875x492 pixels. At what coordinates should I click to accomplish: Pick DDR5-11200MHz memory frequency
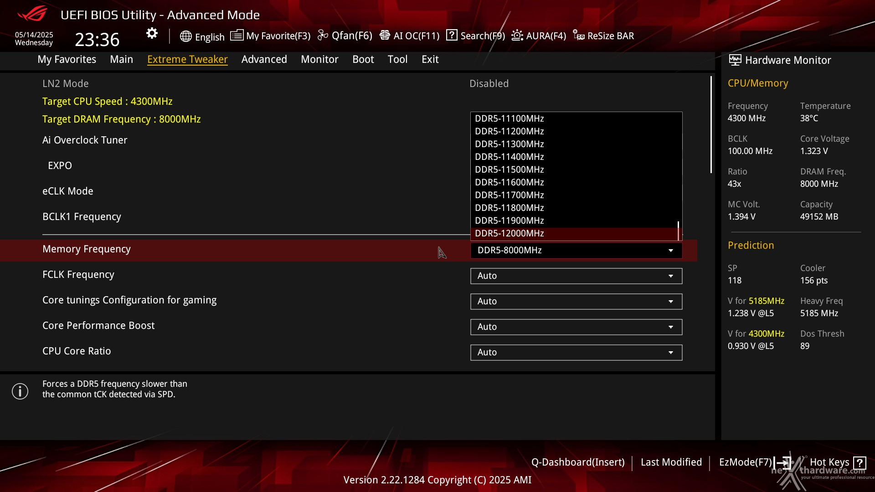click(574, 131)
